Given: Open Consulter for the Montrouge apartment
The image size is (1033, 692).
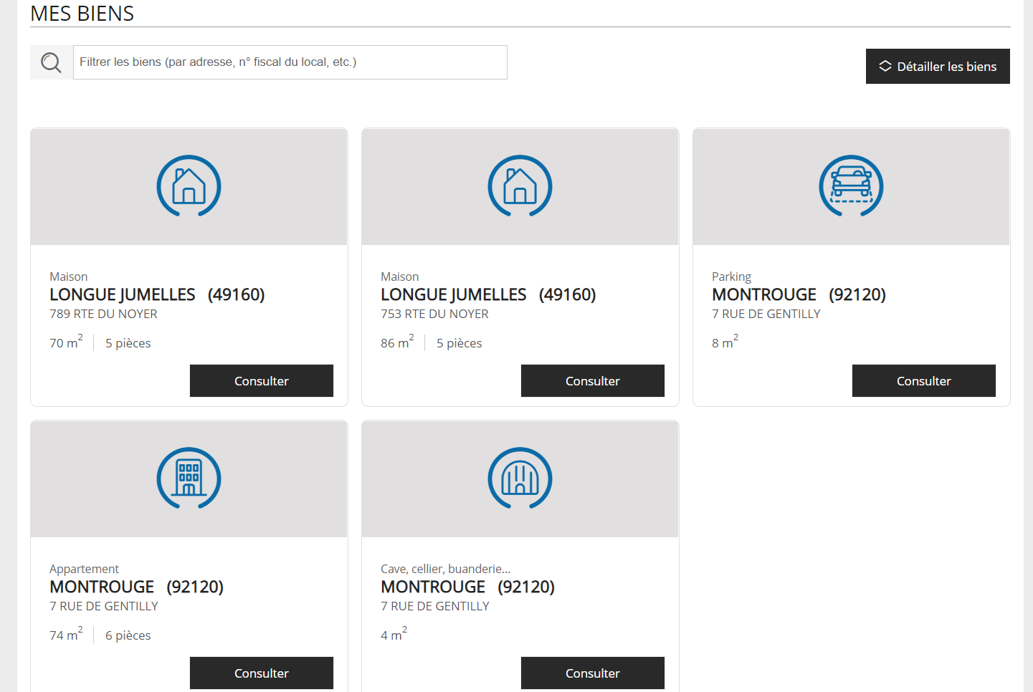Looking at the screenshot, I should pos(262,673).
